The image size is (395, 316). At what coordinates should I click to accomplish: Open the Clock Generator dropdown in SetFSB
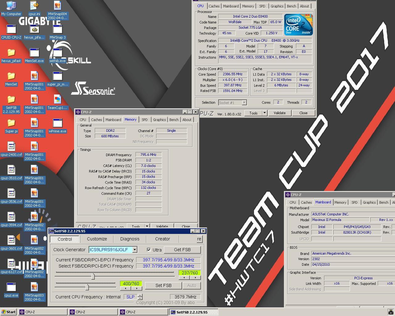135,250
